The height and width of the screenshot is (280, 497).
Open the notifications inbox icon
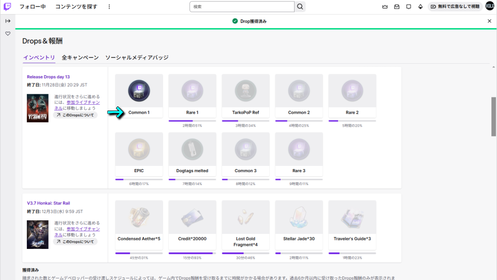pos(397,7)
